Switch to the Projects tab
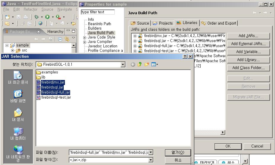Viewport: 275px width, 165px height. [x=163, y=23]
